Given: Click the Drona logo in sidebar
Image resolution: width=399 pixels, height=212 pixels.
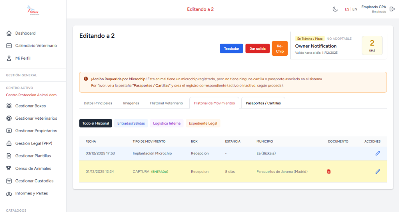Looking at the screenshot, I should 33,10.
